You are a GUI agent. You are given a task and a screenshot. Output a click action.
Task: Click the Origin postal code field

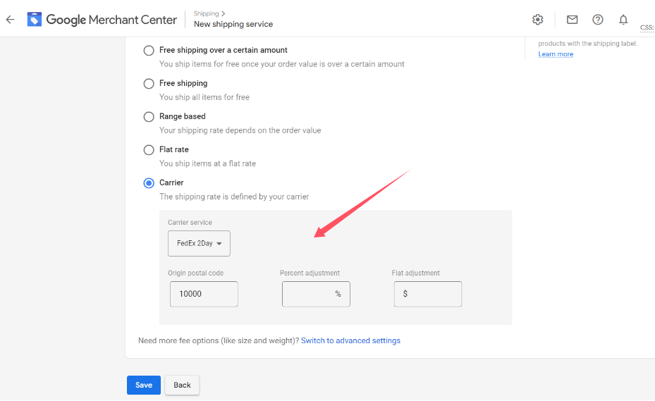(x=204, y=294)
